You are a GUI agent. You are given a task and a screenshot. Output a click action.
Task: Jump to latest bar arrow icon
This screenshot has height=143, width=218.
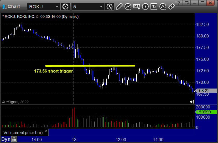[192, 102]
